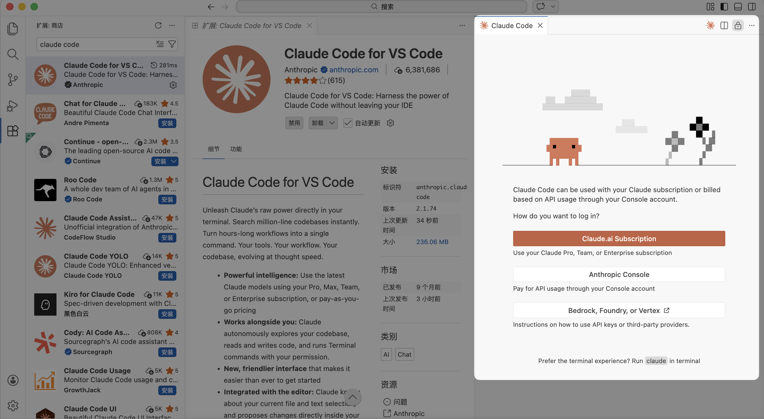Screen dimensions: 764x419
Task: Open the star rating reviews (615)
Action: pyautogui.click(x=315, y=80)
